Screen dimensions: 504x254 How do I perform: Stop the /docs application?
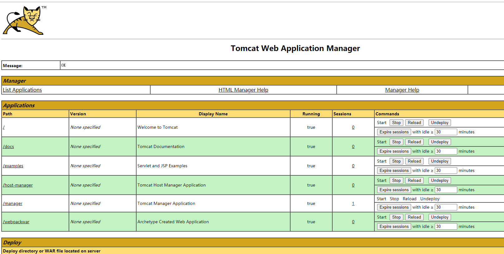[396, 142]
